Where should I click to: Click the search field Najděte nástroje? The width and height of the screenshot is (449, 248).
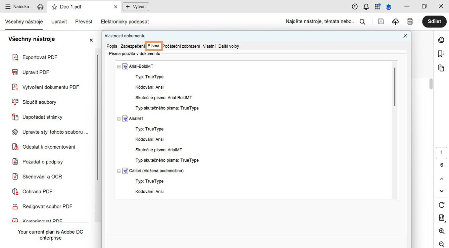pos(320,21)
